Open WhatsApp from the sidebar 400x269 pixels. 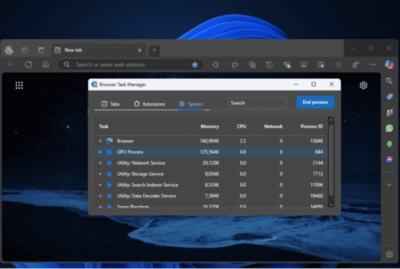coord(389,128)
